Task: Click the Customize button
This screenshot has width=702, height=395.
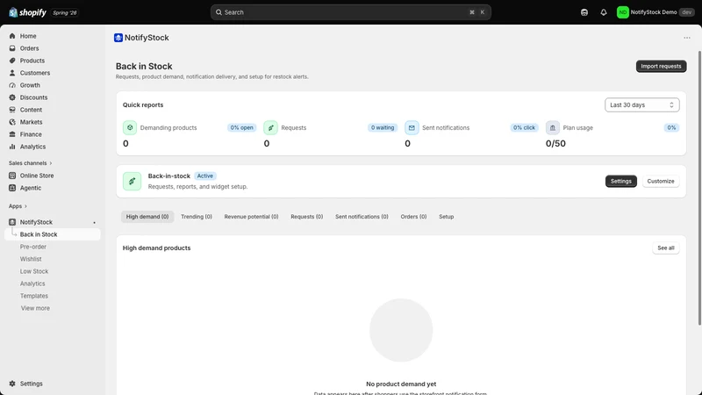Action: pos(661,182)
